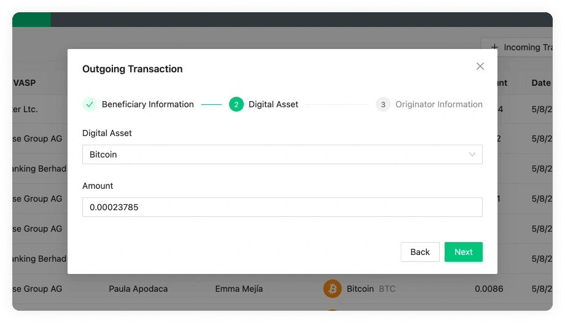Click the BTC ticker label
Screen dimensions: 565x323
388,289
